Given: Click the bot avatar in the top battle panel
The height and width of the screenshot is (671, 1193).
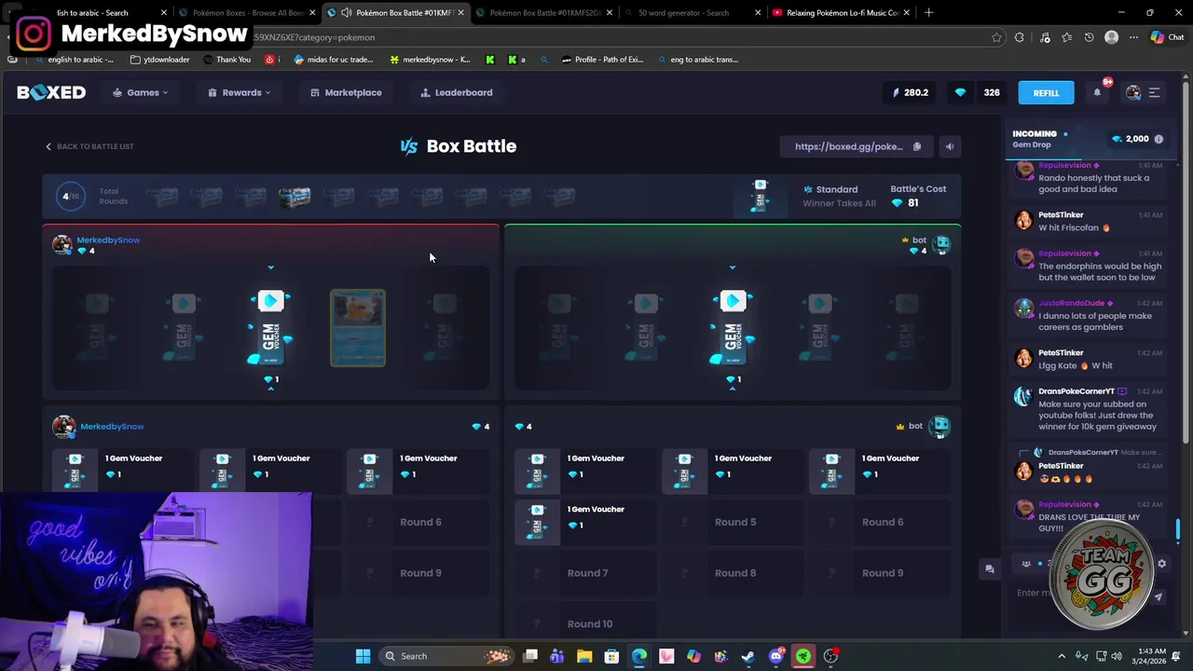Looking at the screenshot, I should (941, 244).
